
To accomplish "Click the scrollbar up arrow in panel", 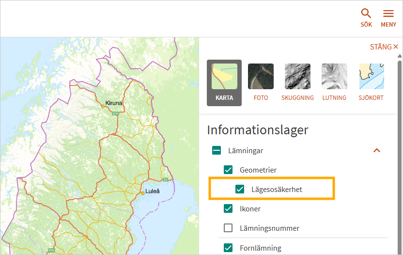I will [400, 56].
